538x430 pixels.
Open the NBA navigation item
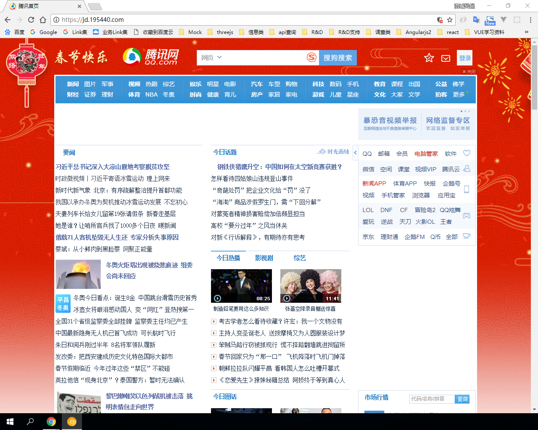[x=151, y=94]
